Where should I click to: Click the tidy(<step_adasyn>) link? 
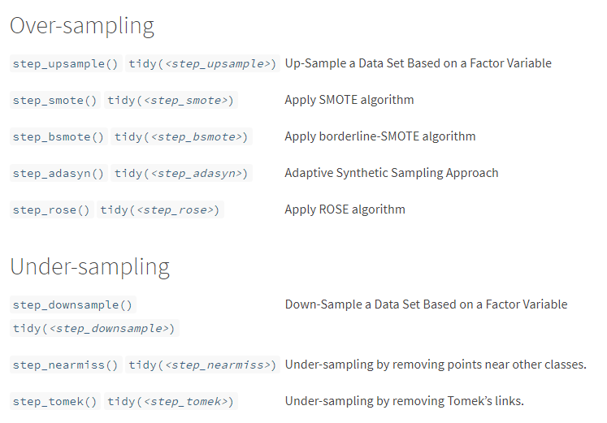point(180,173)
